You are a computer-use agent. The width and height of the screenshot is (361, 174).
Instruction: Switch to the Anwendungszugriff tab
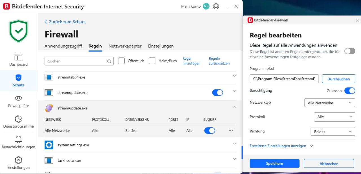coord(63,46)
